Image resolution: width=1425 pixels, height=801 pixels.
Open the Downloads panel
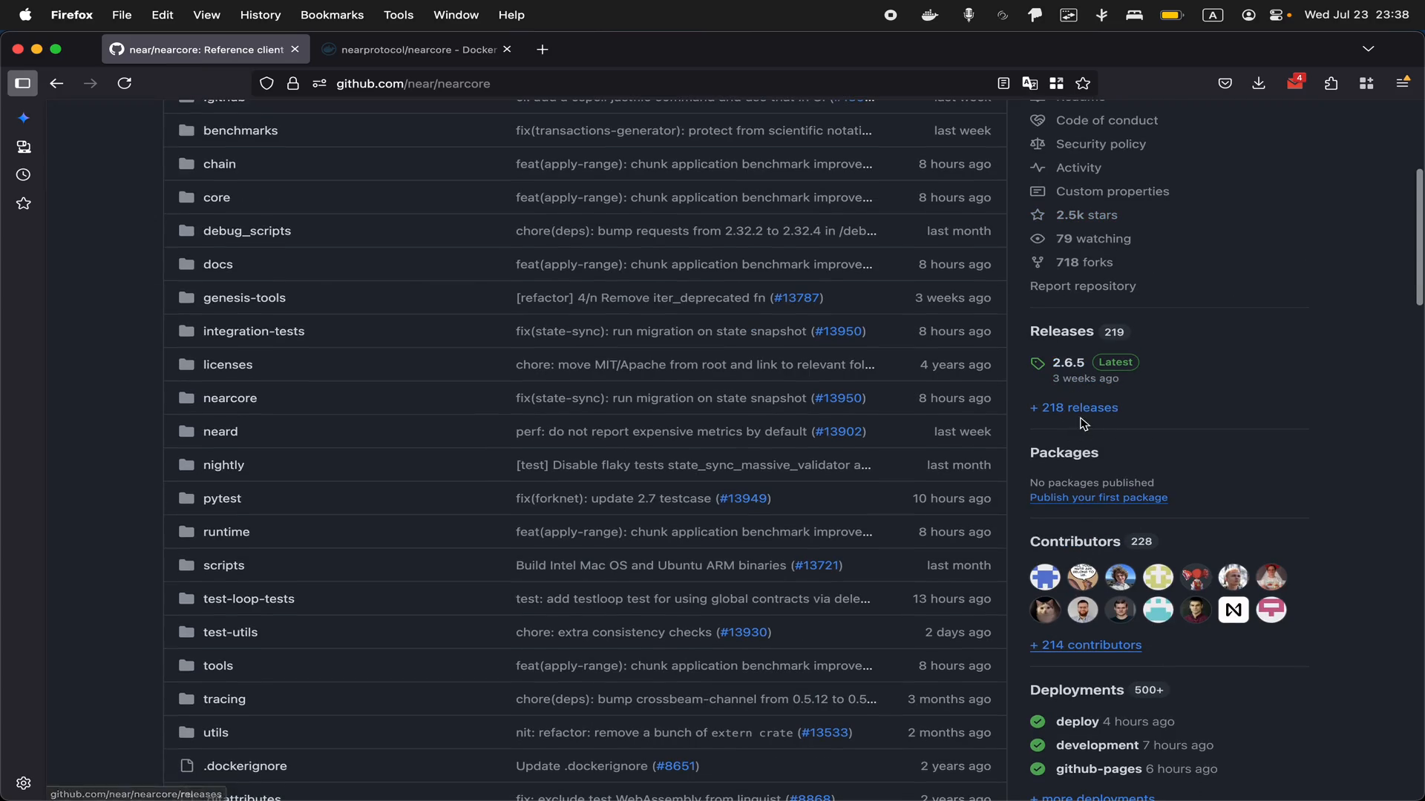(1259, 84)
